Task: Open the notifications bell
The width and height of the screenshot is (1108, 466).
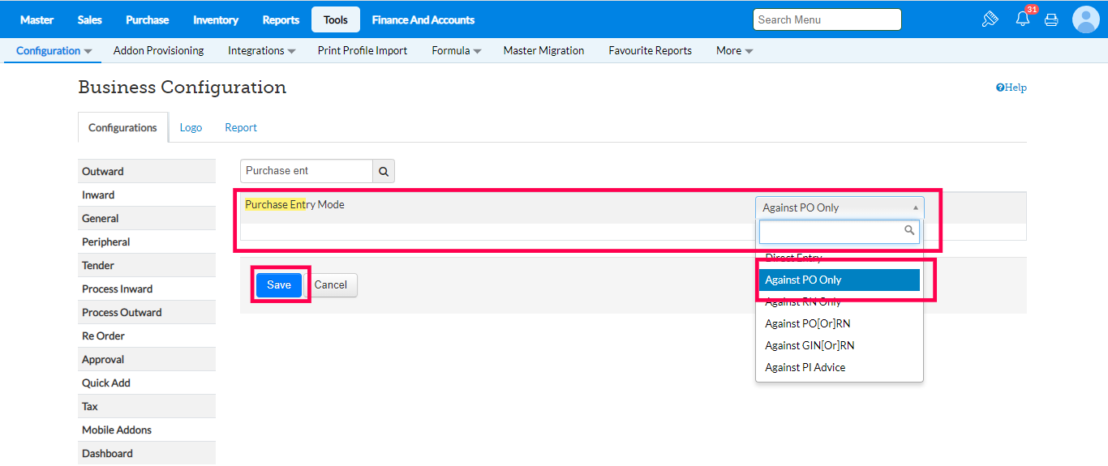Action: pyautogui.click(x=1023, y=19)
